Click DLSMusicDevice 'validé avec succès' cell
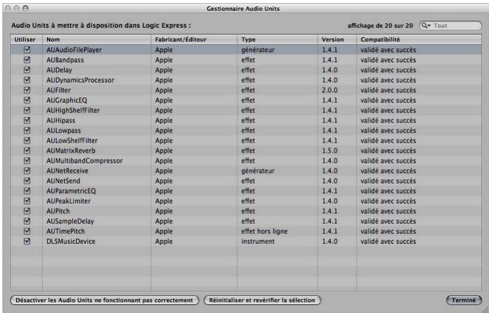Screen dimensions: 489x313 click(x=389, y=241)
